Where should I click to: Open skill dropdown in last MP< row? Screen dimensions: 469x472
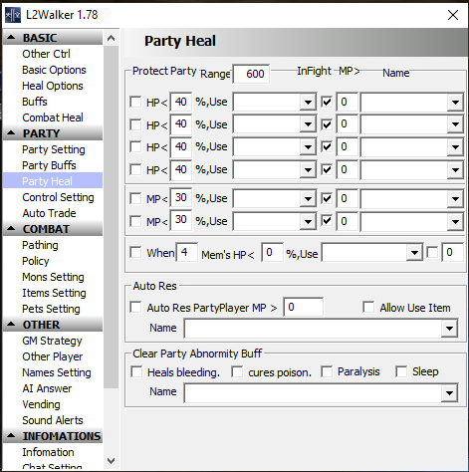(x=308, y=222)
